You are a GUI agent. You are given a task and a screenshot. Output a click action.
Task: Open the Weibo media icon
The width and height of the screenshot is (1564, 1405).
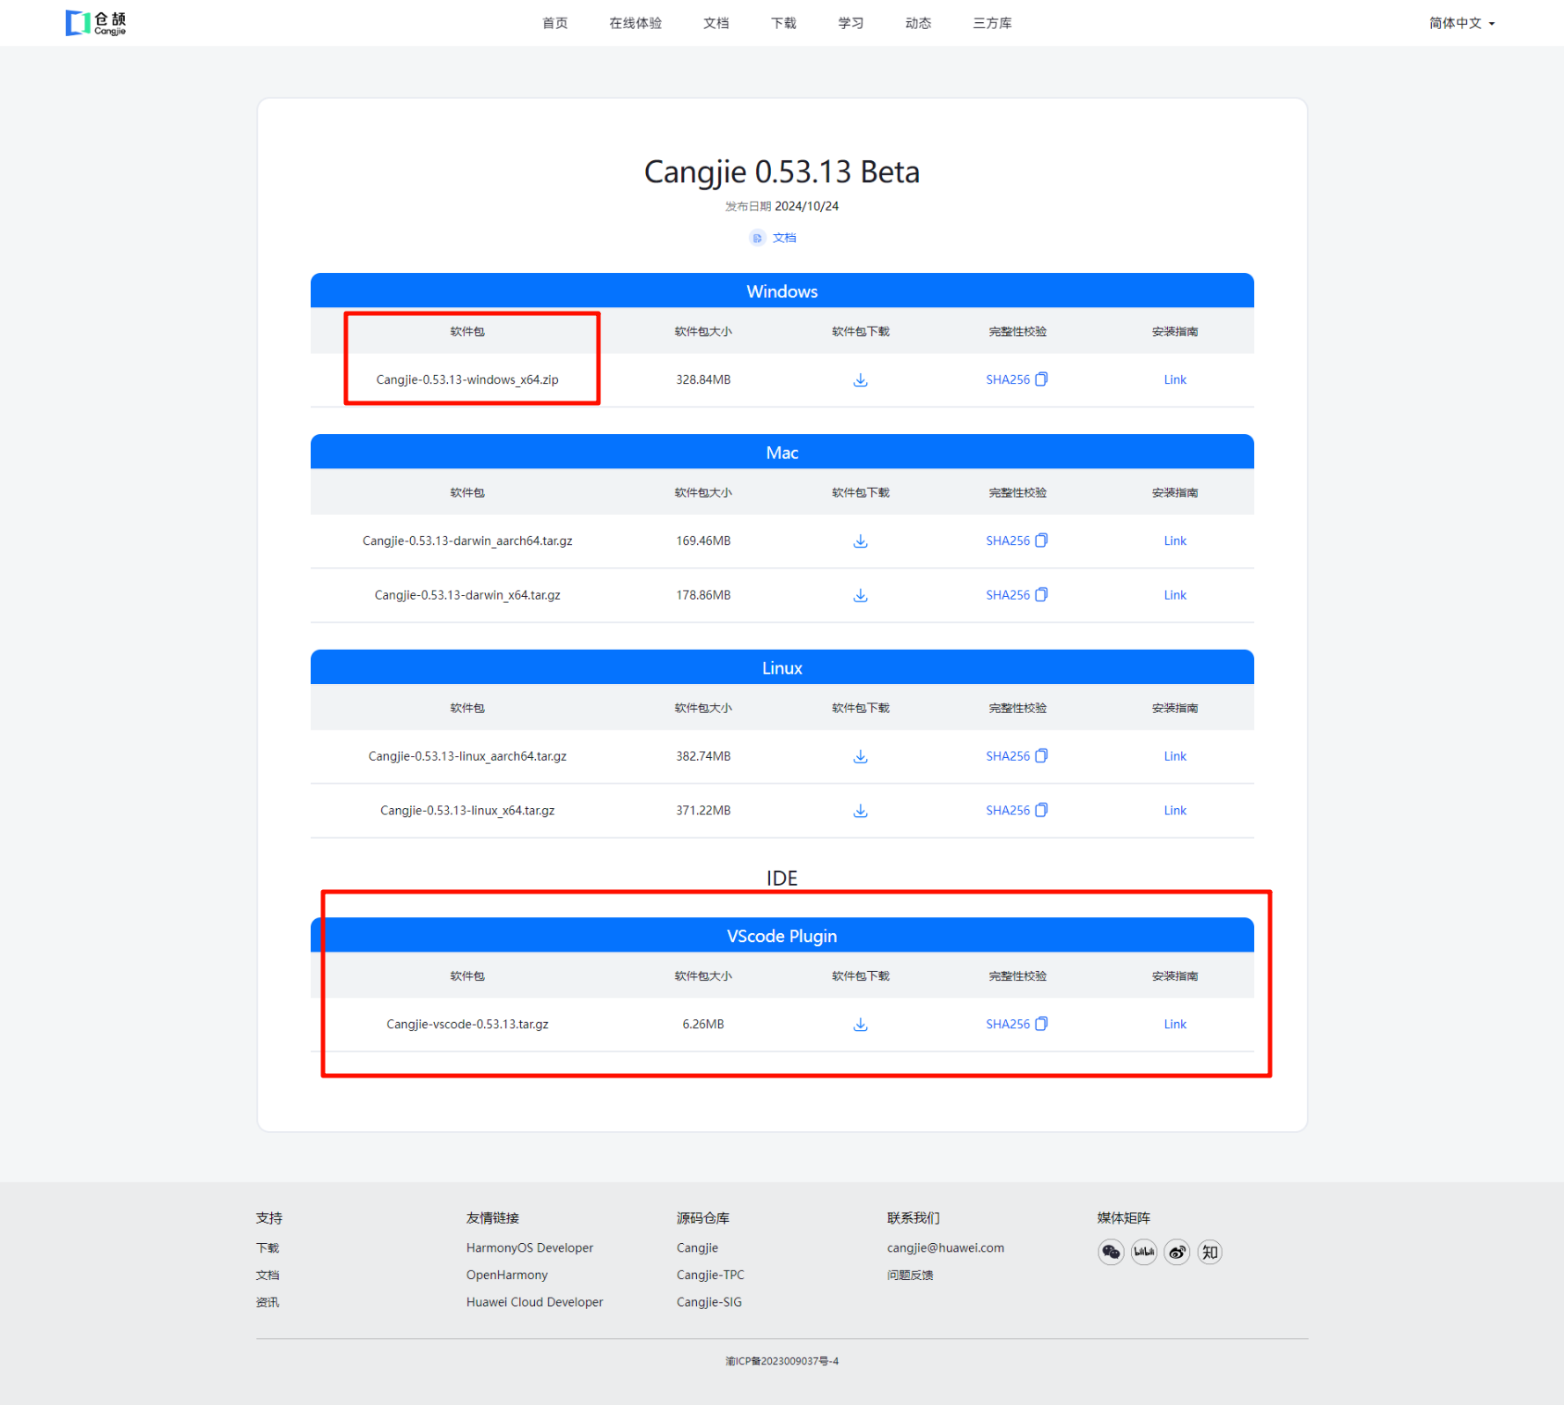point(1177,1252)
